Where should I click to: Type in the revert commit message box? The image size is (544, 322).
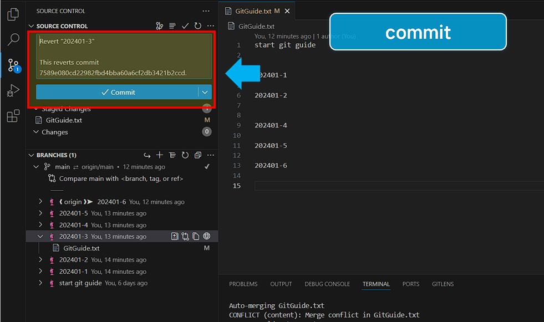click(122, 55)
